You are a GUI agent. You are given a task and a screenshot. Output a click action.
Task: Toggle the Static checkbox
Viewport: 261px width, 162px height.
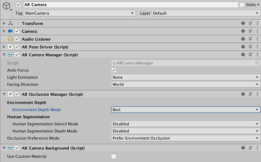pyautogui.click(x=242, y=5)
